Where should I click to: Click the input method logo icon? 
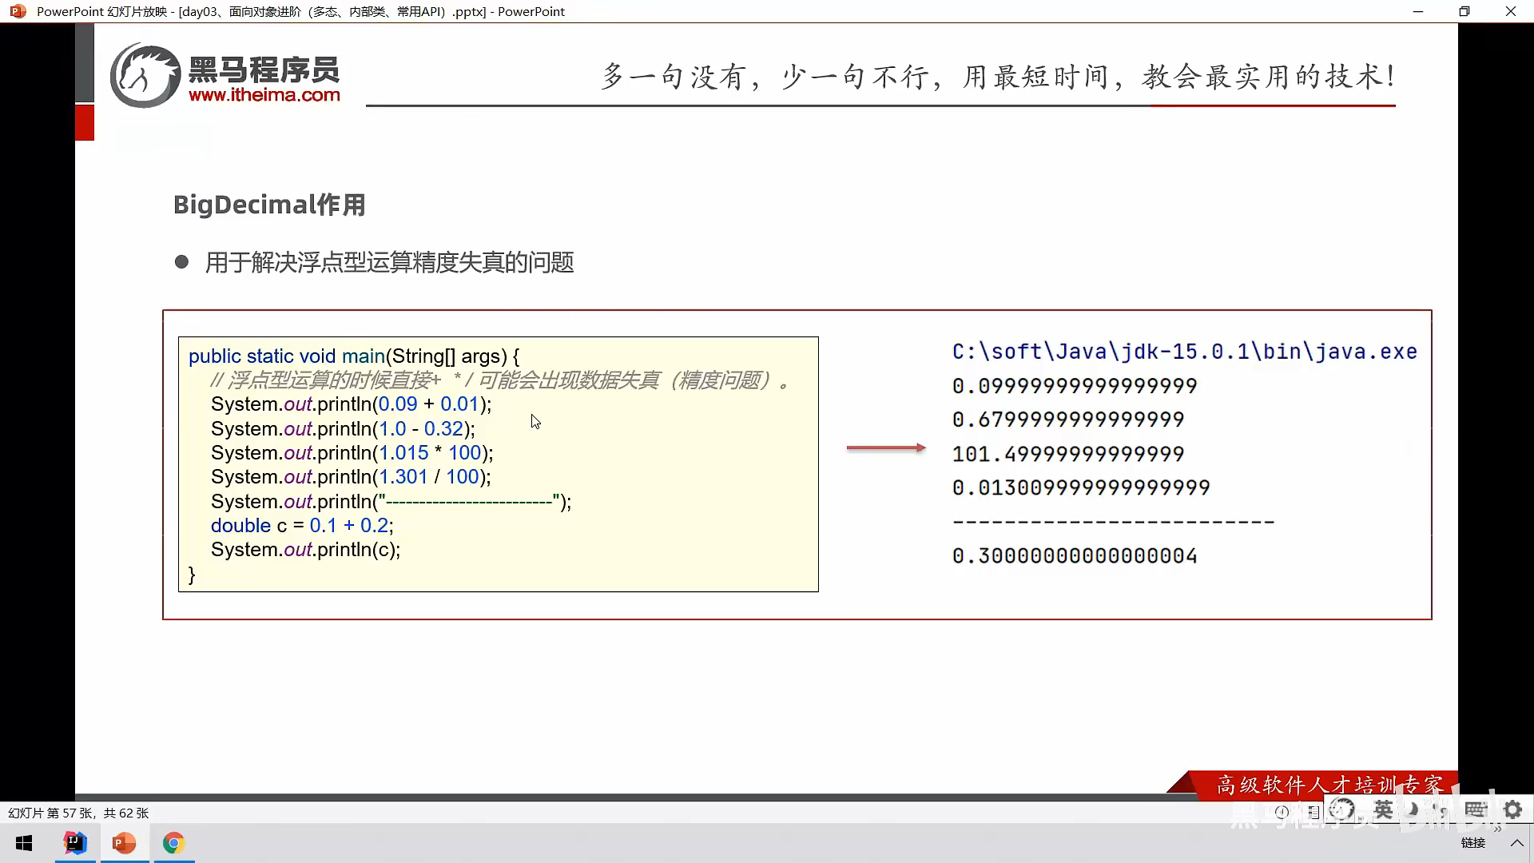click(1342, 809)
